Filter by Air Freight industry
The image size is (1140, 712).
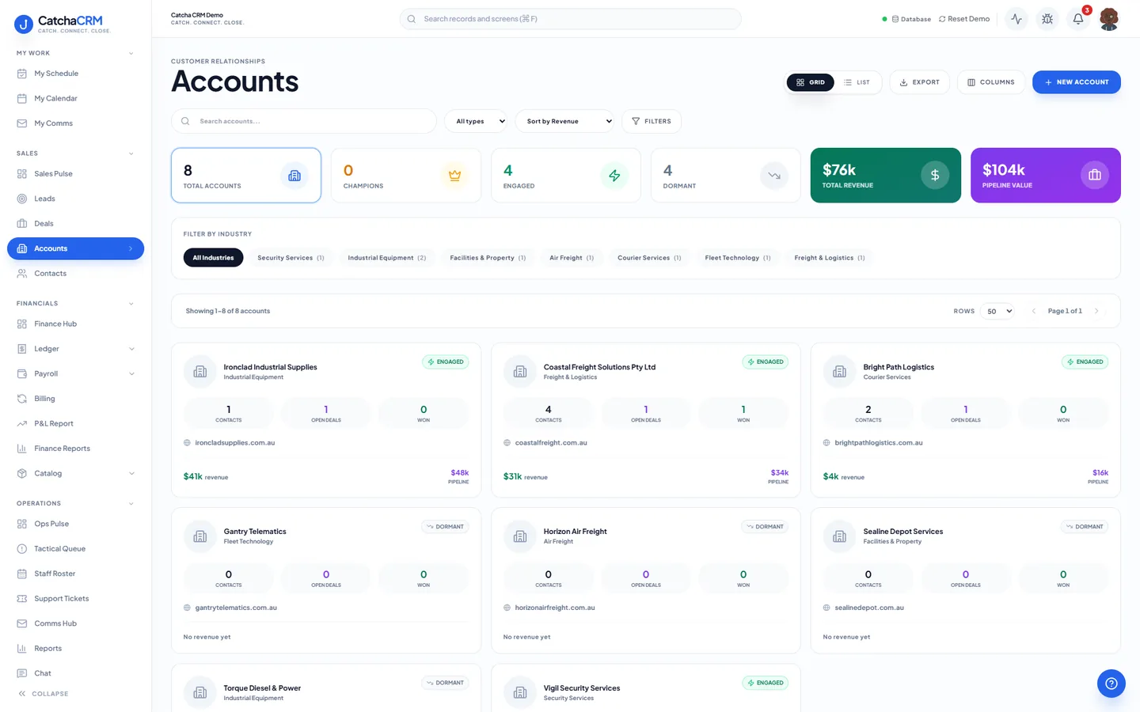pyautogui.click(x=572, y=258)
